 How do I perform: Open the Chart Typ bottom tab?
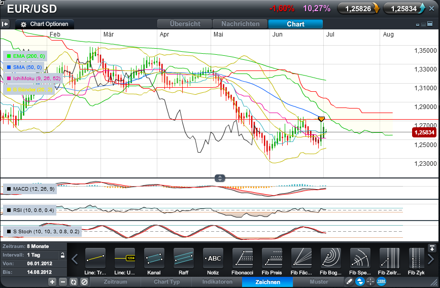point(166,282)
